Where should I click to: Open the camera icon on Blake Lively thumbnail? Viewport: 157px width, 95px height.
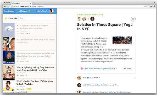point(9,44)
